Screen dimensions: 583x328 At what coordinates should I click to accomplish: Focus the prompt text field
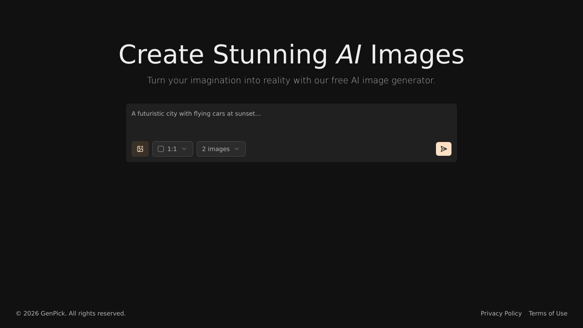pyautogui.click(x=291, y=121)
